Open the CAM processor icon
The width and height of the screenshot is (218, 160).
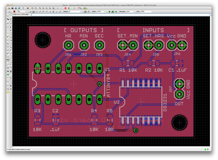(x=19, y=8)
